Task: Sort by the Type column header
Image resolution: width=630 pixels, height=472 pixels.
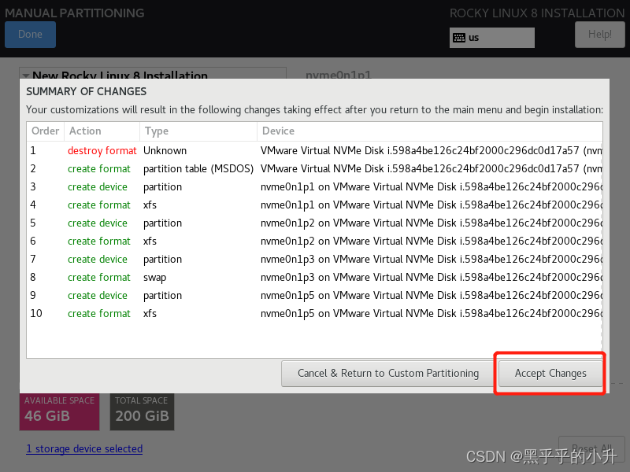Action: [x=198, y=131]
